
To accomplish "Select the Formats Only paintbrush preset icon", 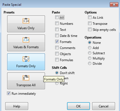I will [x=26, y=59].
